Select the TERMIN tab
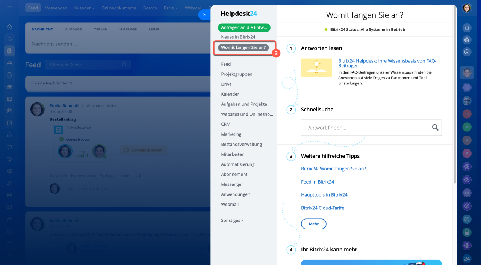This screenshot has width=481, height=265. pyautogui.click(x=101, y=29)
